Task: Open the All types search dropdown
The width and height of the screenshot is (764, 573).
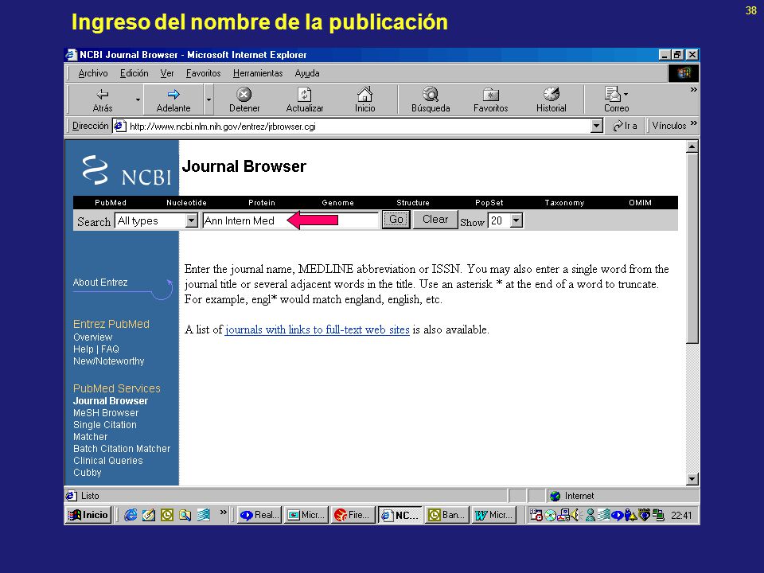Action: point(192,220)
